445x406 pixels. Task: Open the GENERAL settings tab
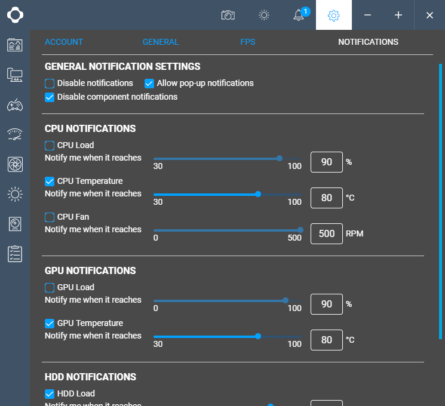[x=161, y=42]
